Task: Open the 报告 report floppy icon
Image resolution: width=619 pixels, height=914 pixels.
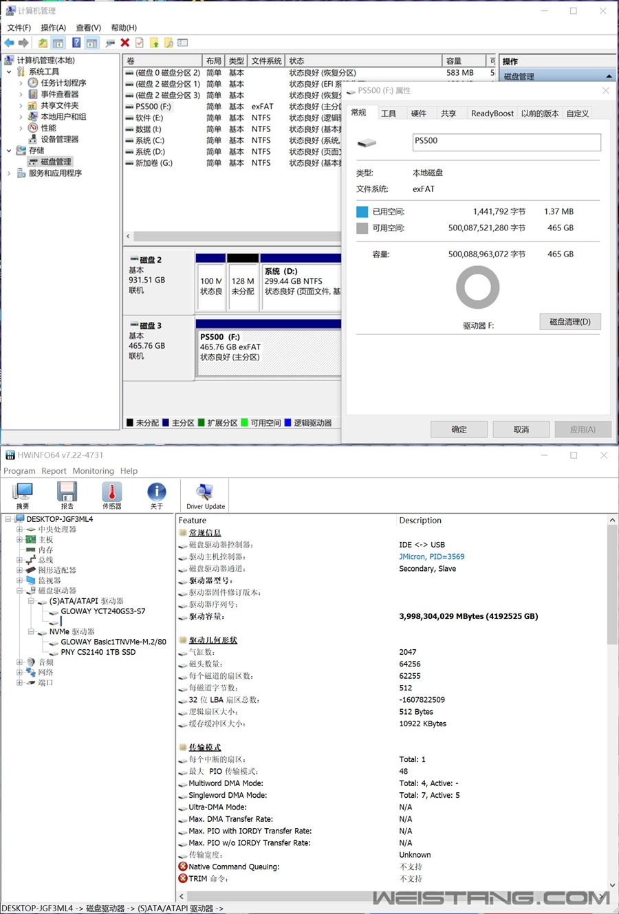Action: 67,495
